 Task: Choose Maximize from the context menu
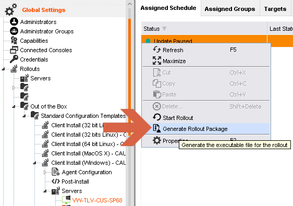tap(206, 60)
